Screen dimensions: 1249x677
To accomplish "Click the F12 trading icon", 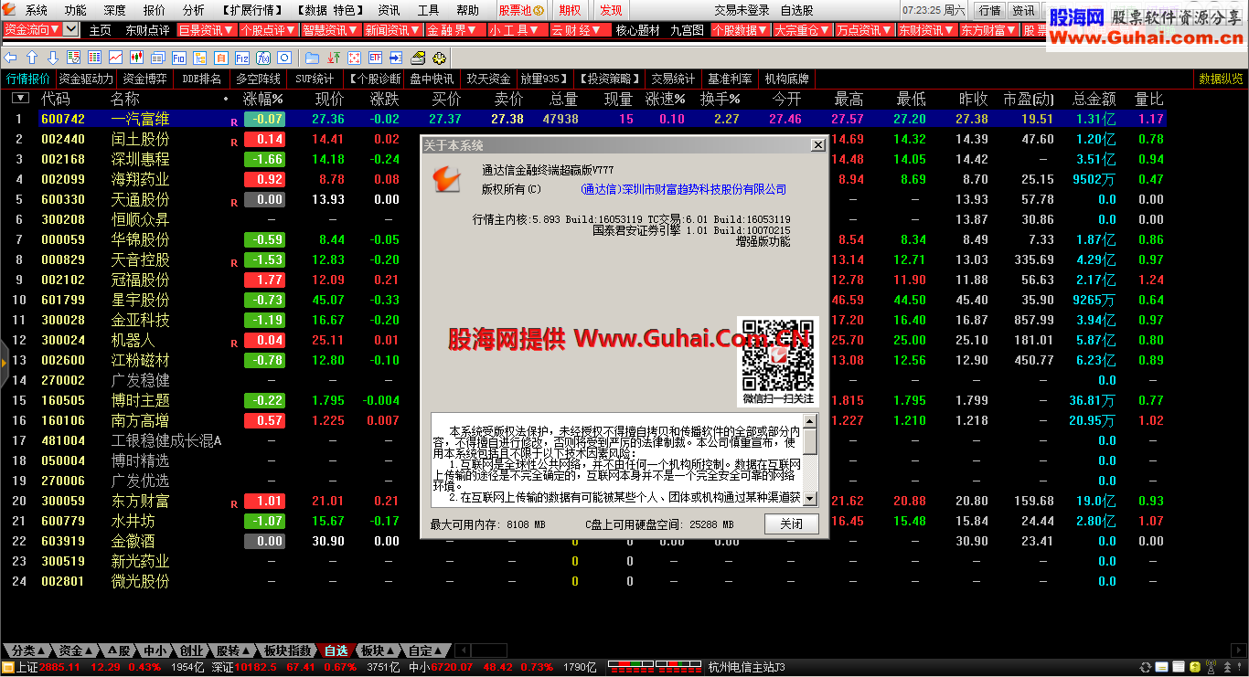I will 242,58.
